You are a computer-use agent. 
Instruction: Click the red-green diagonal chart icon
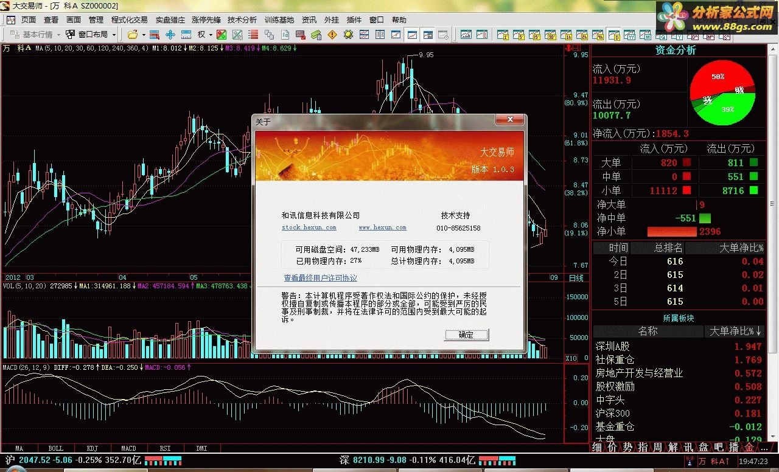pos(222,35)
